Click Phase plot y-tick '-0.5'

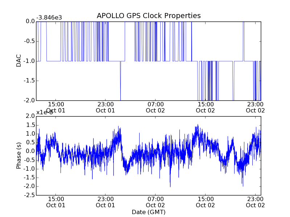29,160
